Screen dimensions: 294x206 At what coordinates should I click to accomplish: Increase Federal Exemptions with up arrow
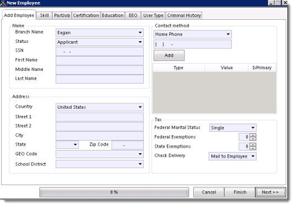[x=253, y=135]
